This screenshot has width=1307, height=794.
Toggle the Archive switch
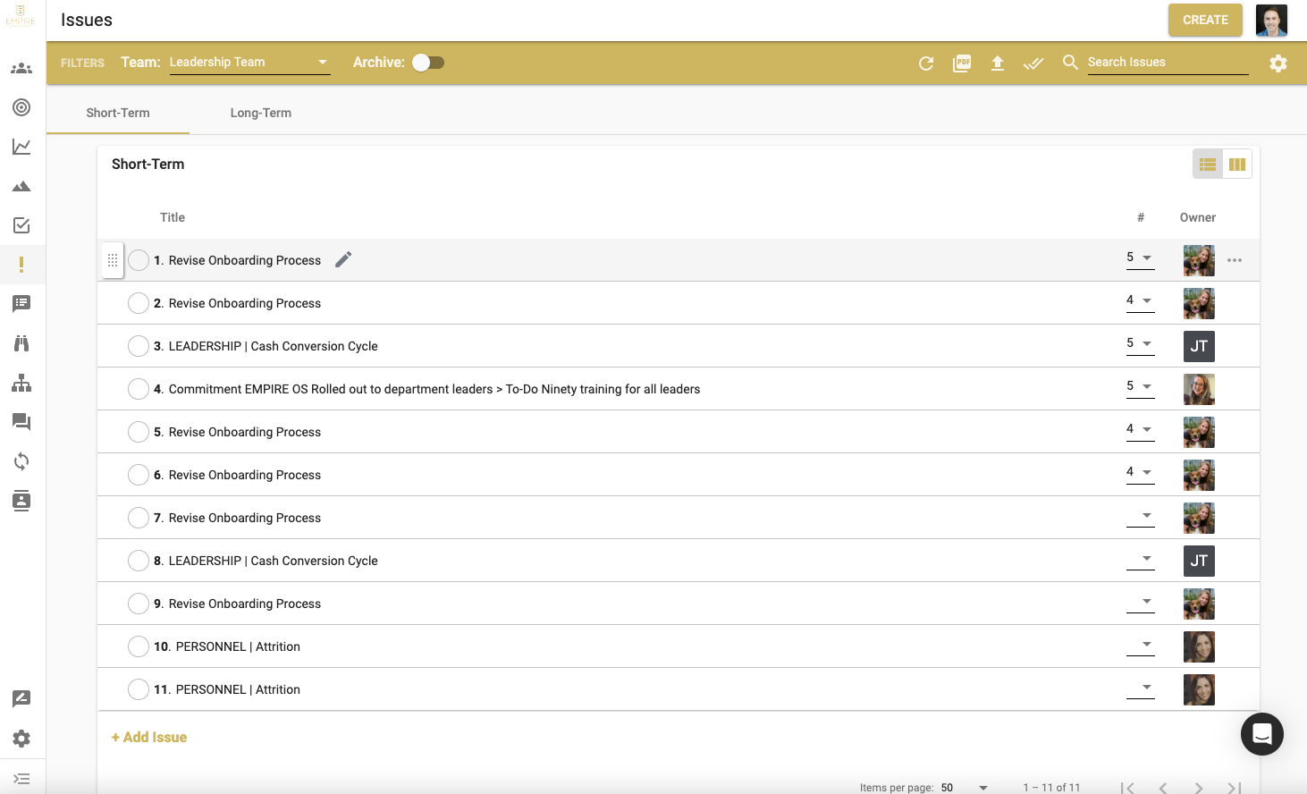tap(428, 63)
